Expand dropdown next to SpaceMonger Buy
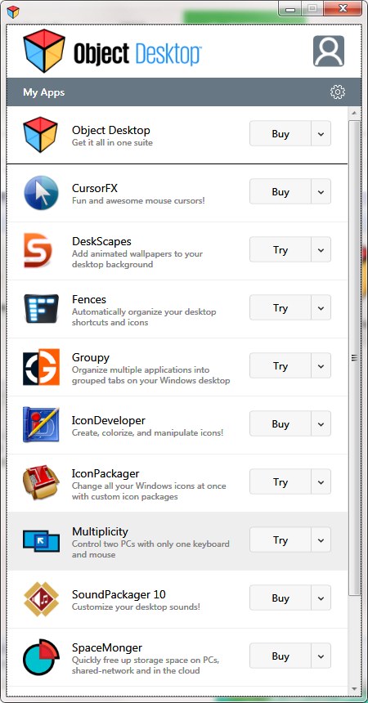Viewport: 368px width, 703px height. pos(321,656)
